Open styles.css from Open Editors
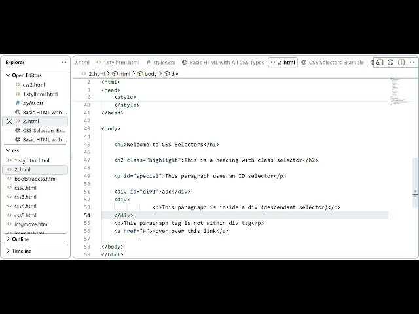419x314 pixels. click(33, 103)
